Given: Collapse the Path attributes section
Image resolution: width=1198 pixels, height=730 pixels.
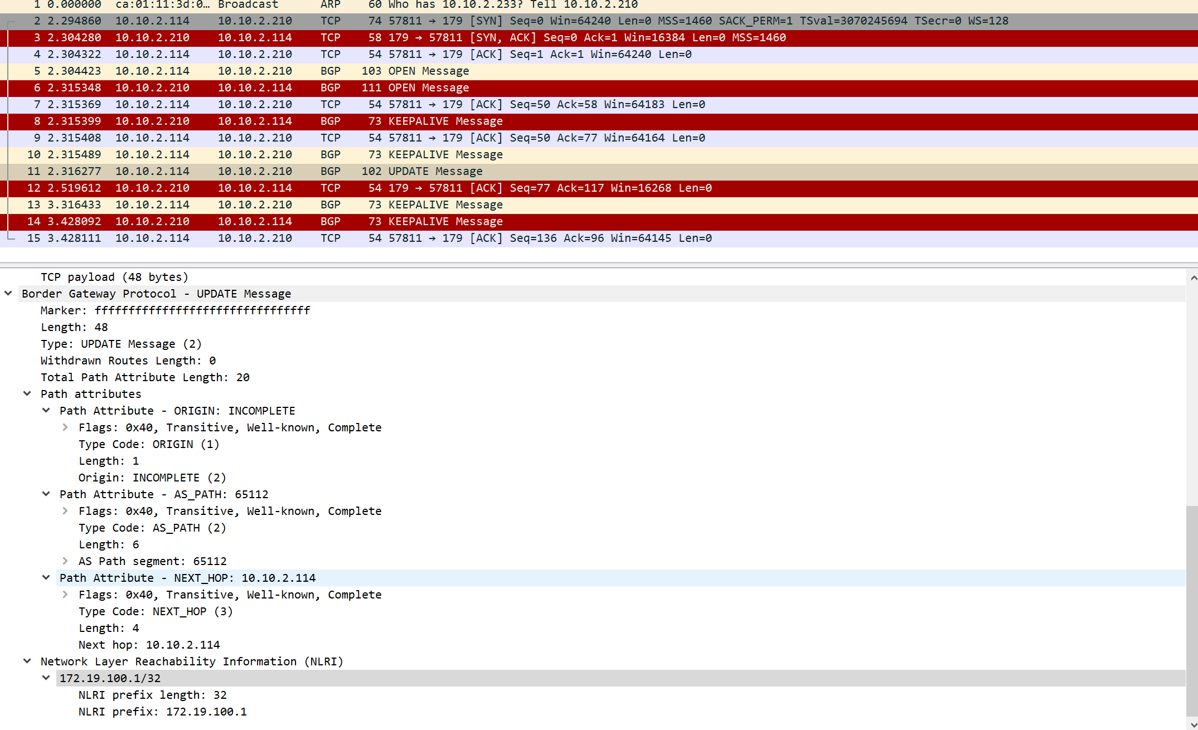Looking at the screenshot, I should pos(27,393).
